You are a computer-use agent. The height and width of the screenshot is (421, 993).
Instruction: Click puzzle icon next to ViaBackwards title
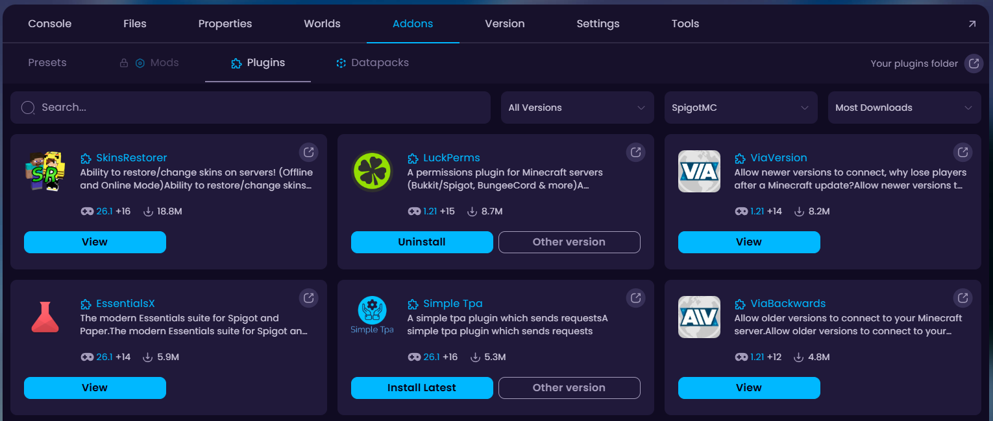(x=740, y=304)
